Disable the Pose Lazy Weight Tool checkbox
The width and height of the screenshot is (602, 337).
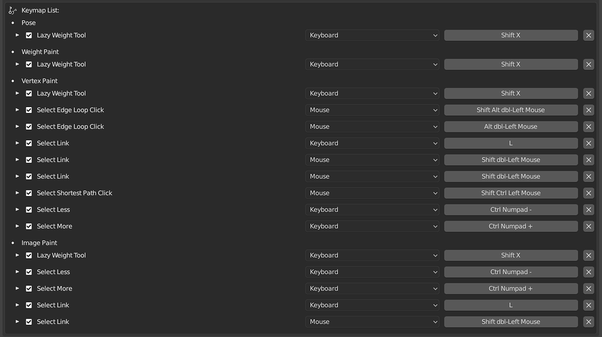pyautogui.click(x=29, y=36)
